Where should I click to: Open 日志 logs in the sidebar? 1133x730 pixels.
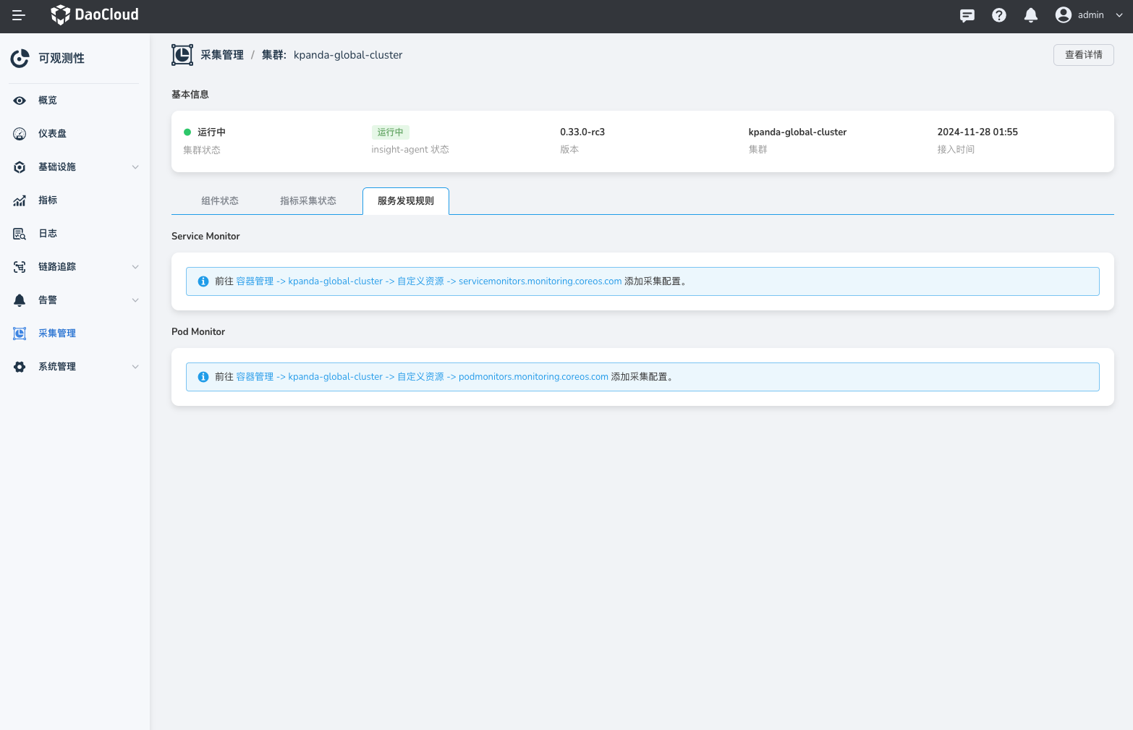coord(48,234)
